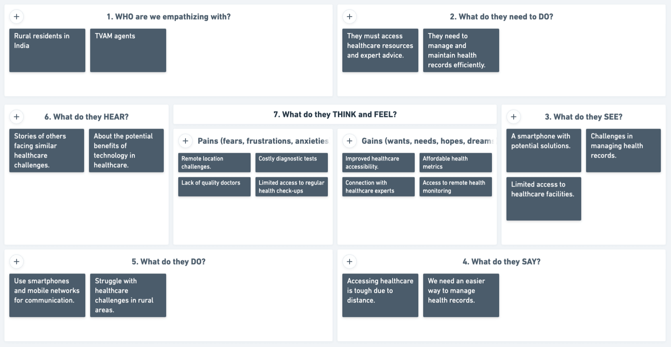
Task: Add a new Gains note
Action: [x=350, y=141]
